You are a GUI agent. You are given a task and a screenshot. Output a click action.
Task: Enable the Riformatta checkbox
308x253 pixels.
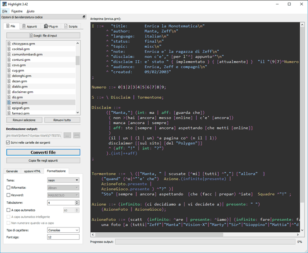tap(8, 187)
